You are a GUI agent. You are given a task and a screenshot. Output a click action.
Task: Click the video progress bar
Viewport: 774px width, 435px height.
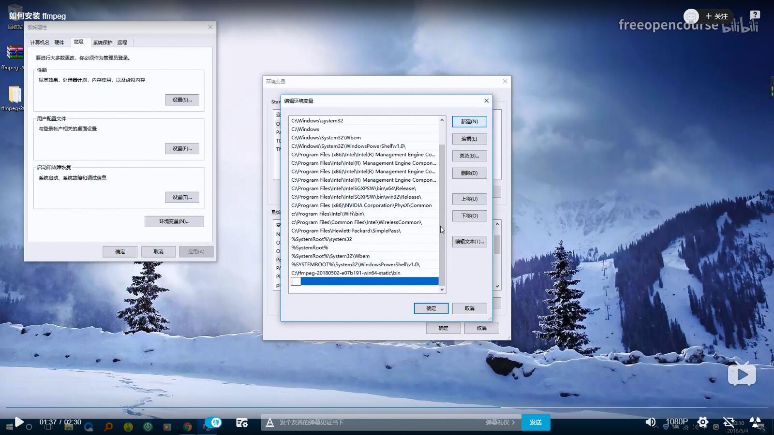coord(387,407)
